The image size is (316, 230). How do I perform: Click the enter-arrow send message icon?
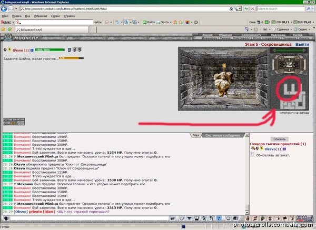coord(173,218)
